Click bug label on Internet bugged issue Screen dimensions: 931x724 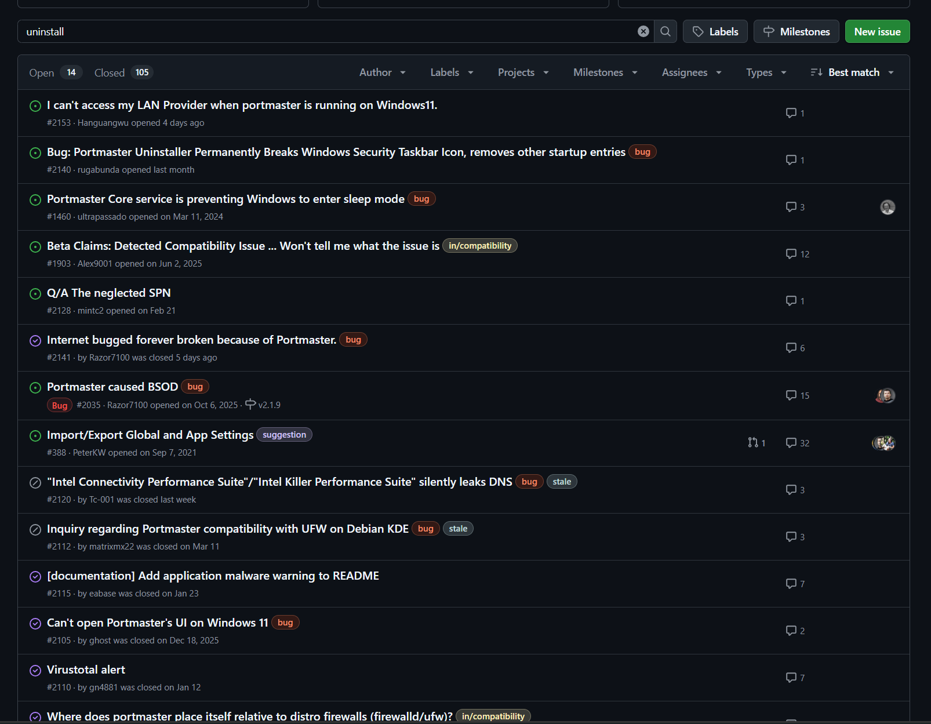click(353, 340)
